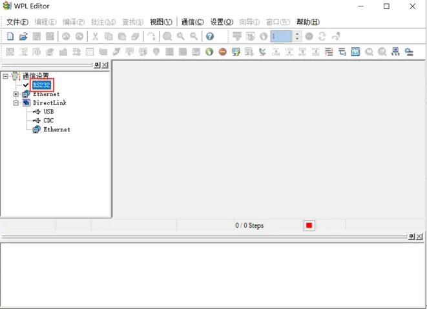Image resolution: width=427 pixels, height=309 pixels.
Task: Click the zoom in magnifier icon
Action: click(180, 36)
